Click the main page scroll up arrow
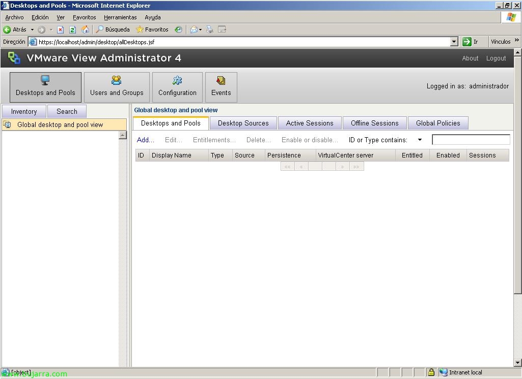Screen dimensions: 522x379 517,52
